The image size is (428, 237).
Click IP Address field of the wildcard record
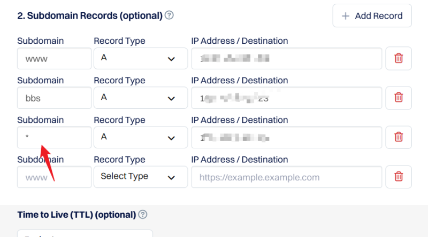tap(286, 137)
